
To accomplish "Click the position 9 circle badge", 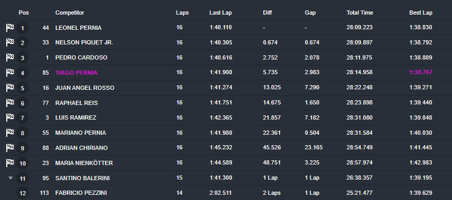I will click(x=22, y=148).
